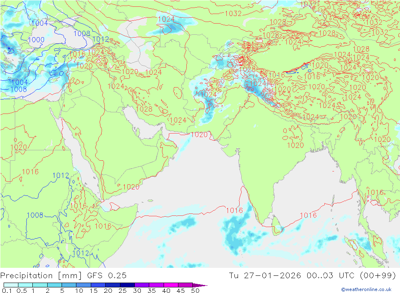Click the 0.5–1 mm legend color box
The width and height of the screenshot is (400, 293).
coord(25,285)
